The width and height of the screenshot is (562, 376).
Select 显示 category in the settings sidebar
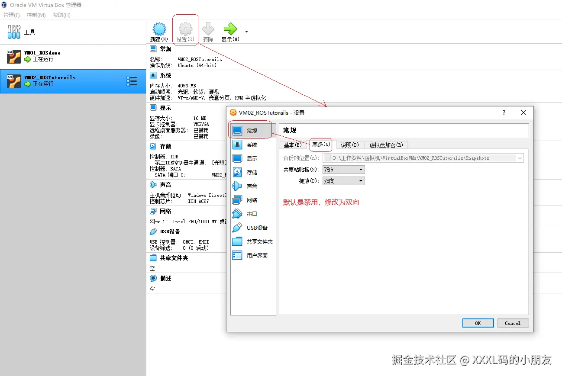253,158
